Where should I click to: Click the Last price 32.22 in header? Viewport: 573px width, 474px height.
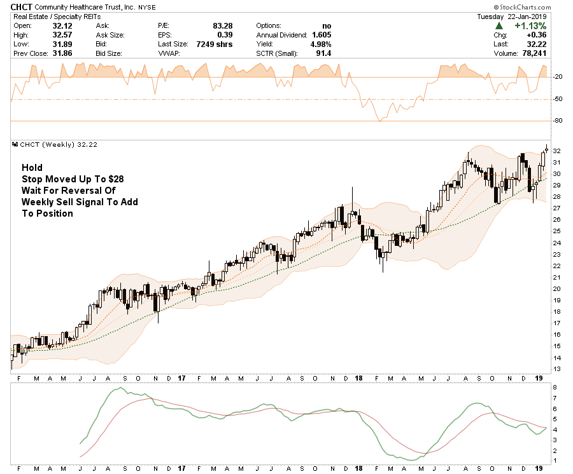[x=537, y=44]
